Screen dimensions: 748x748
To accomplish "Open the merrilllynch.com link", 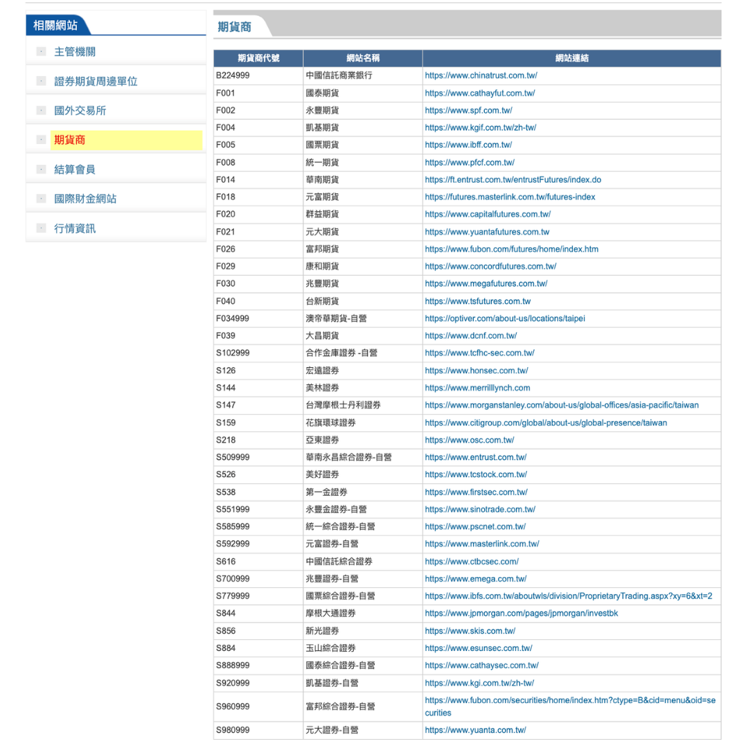I will pyautogui.click(x=477, y=388).
